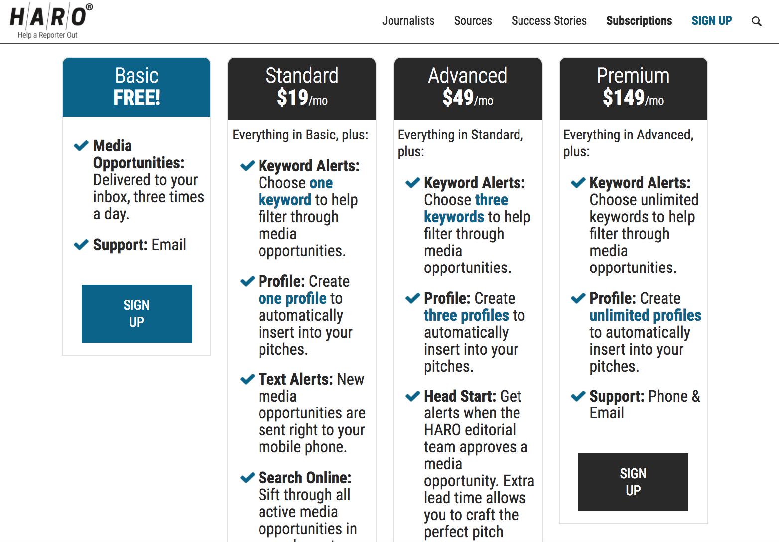Click checkmark beside Head Start
Viewport: 779px width, 542px height.
[413, 396]
